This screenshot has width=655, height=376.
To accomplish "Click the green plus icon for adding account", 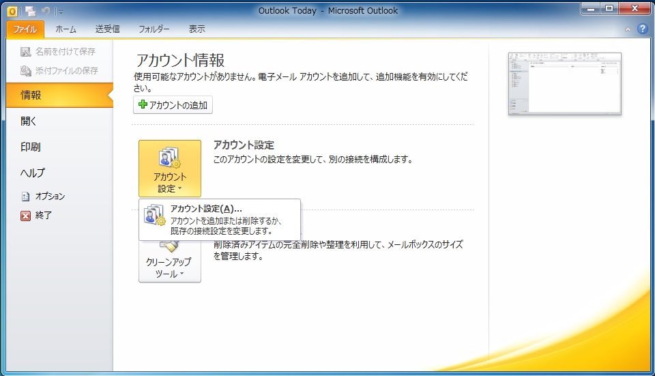I will tap(143, 104).
